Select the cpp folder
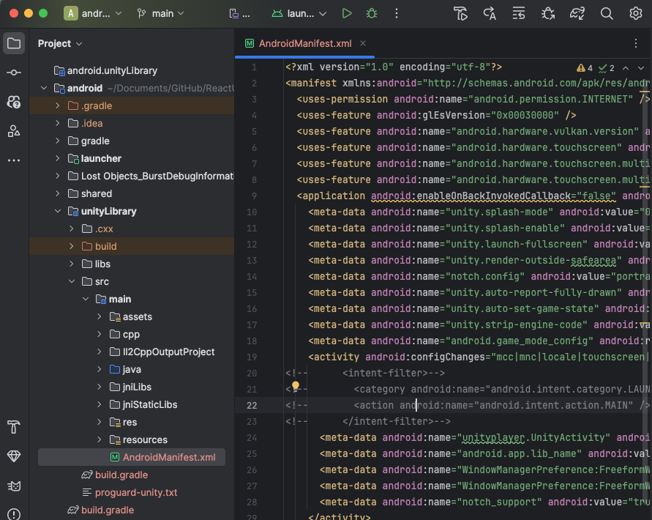Image resolution: width=652 pixels, height=520 pixels. click(x=124, y=334)
